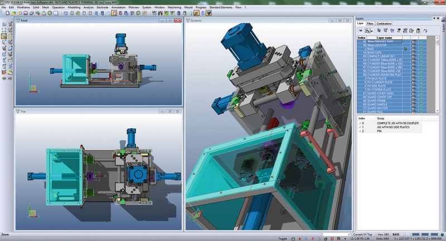The image size is (446, 241).
Task: Toggle green check for GUARD HANDLE layer
Action: 421,104
